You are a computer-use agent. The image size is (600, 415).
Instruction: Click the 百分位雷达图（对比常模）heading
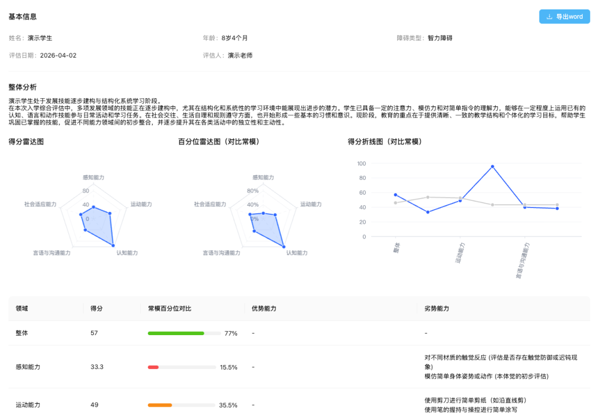coord(220,142)
